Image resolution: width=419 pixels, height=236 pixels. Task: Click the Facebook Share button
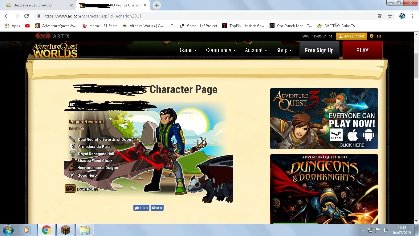point(157,208)
